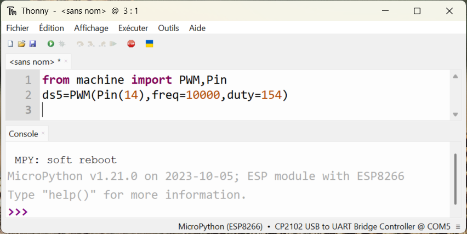The width and height of the screenshot is (467, 234).
Task: Click the Resume execution icon
Action: click(x=113, y=44)
